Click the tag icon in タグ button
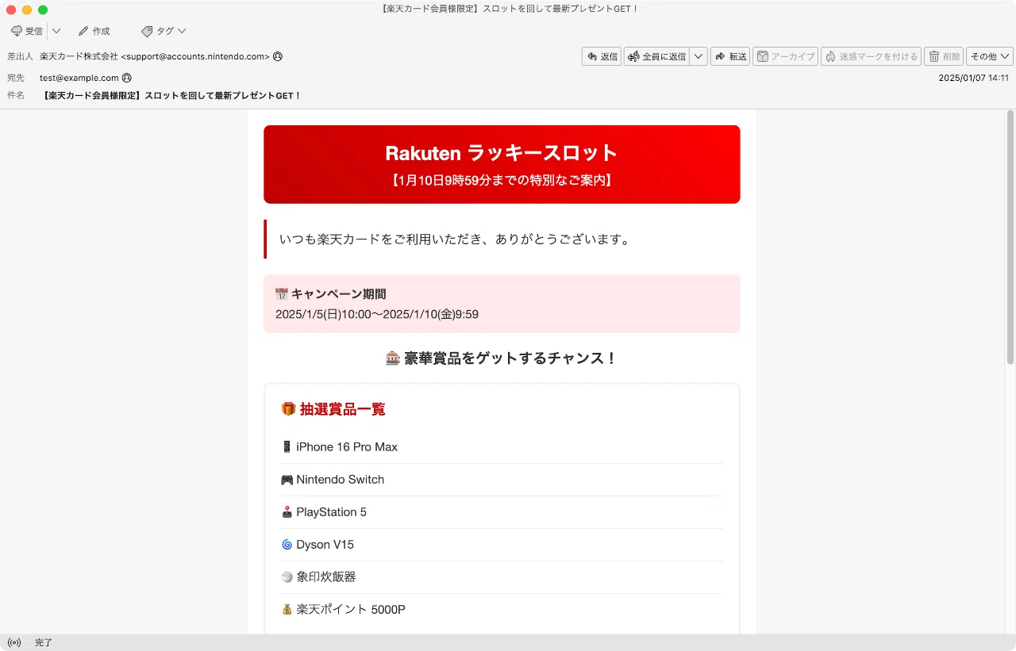 coord(147,31)
